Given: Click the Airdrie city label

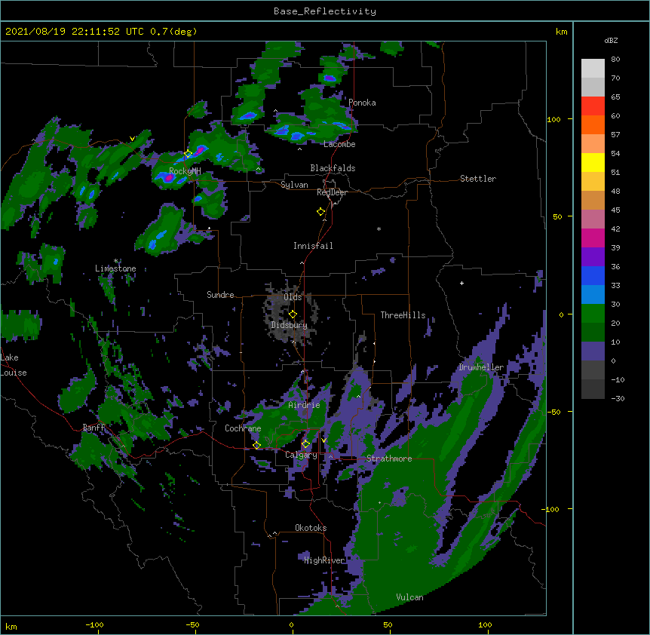Looking at the screenshot, I should [x=304, y=405].
